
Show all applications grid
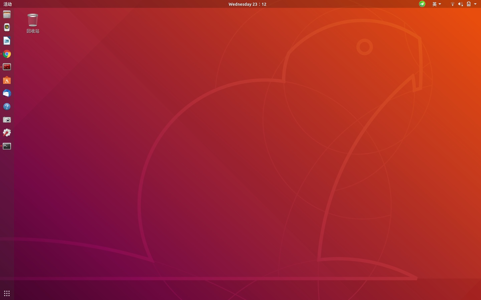[7, 293]
